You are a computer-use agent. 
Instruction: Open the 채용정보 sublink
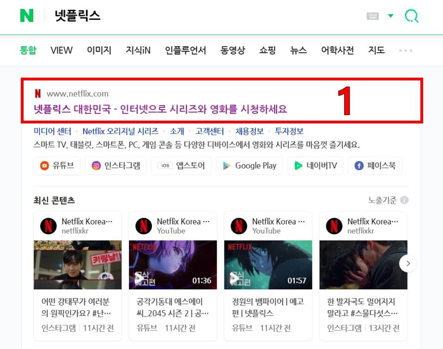click(x=249, y=131)
